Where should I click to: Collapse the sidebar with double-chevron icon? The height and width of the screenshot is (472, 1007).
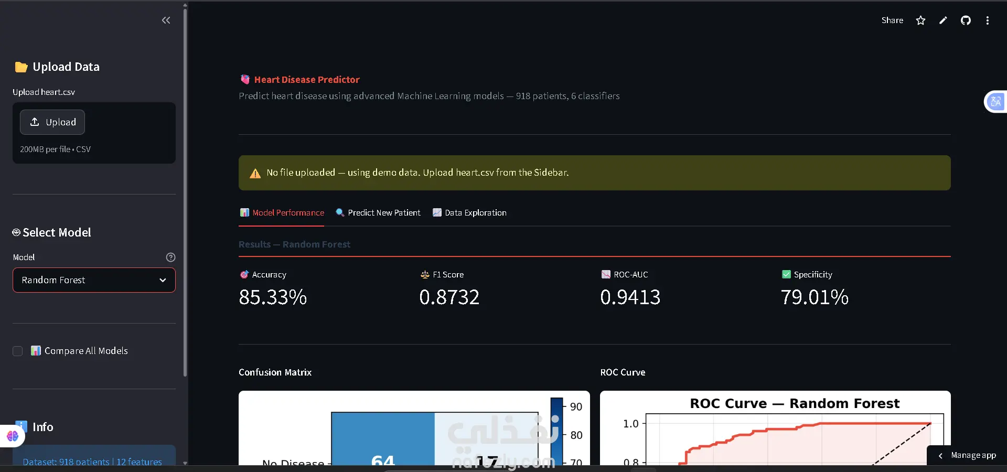point(166,20)
